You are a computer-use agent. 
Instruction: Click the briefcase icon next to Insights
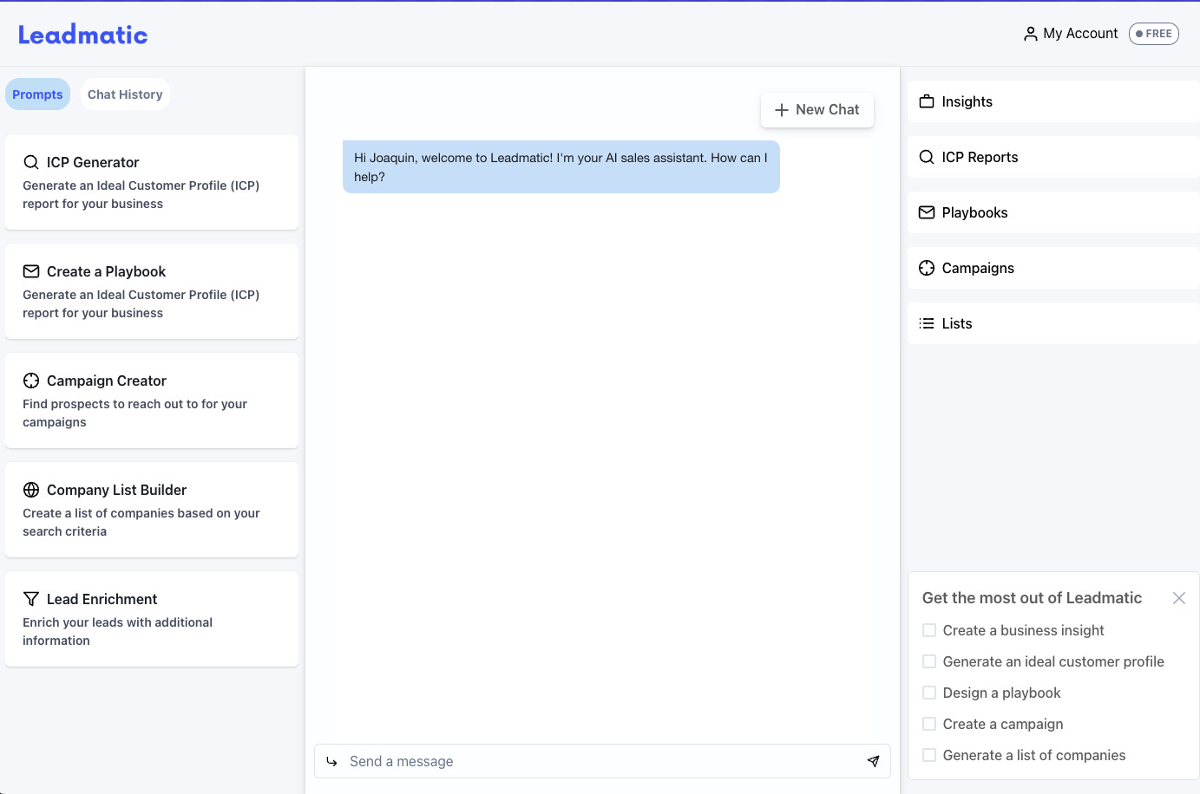pos(927,101)
